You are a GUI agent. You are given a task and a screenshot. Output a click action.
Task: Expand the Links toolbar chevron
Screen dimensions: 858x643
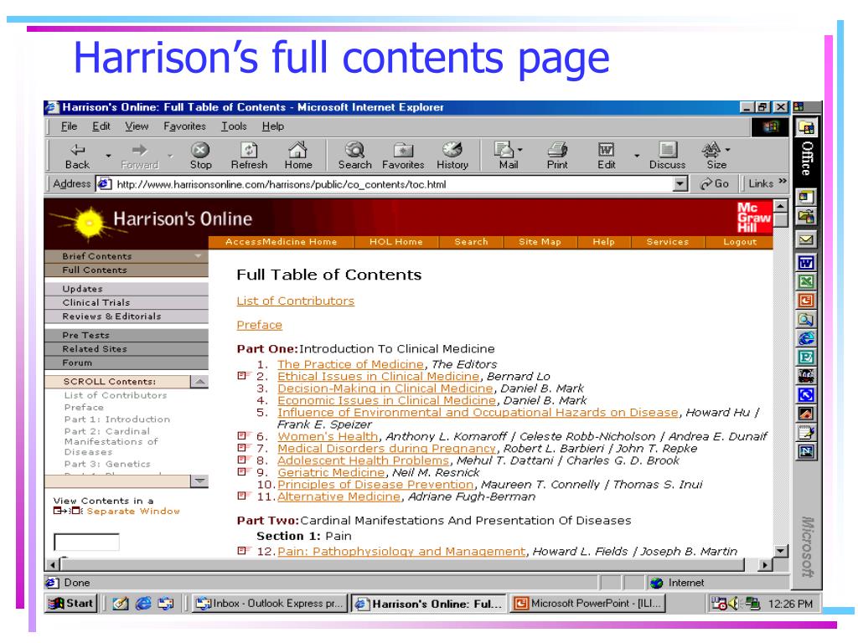tap(783, 182)
